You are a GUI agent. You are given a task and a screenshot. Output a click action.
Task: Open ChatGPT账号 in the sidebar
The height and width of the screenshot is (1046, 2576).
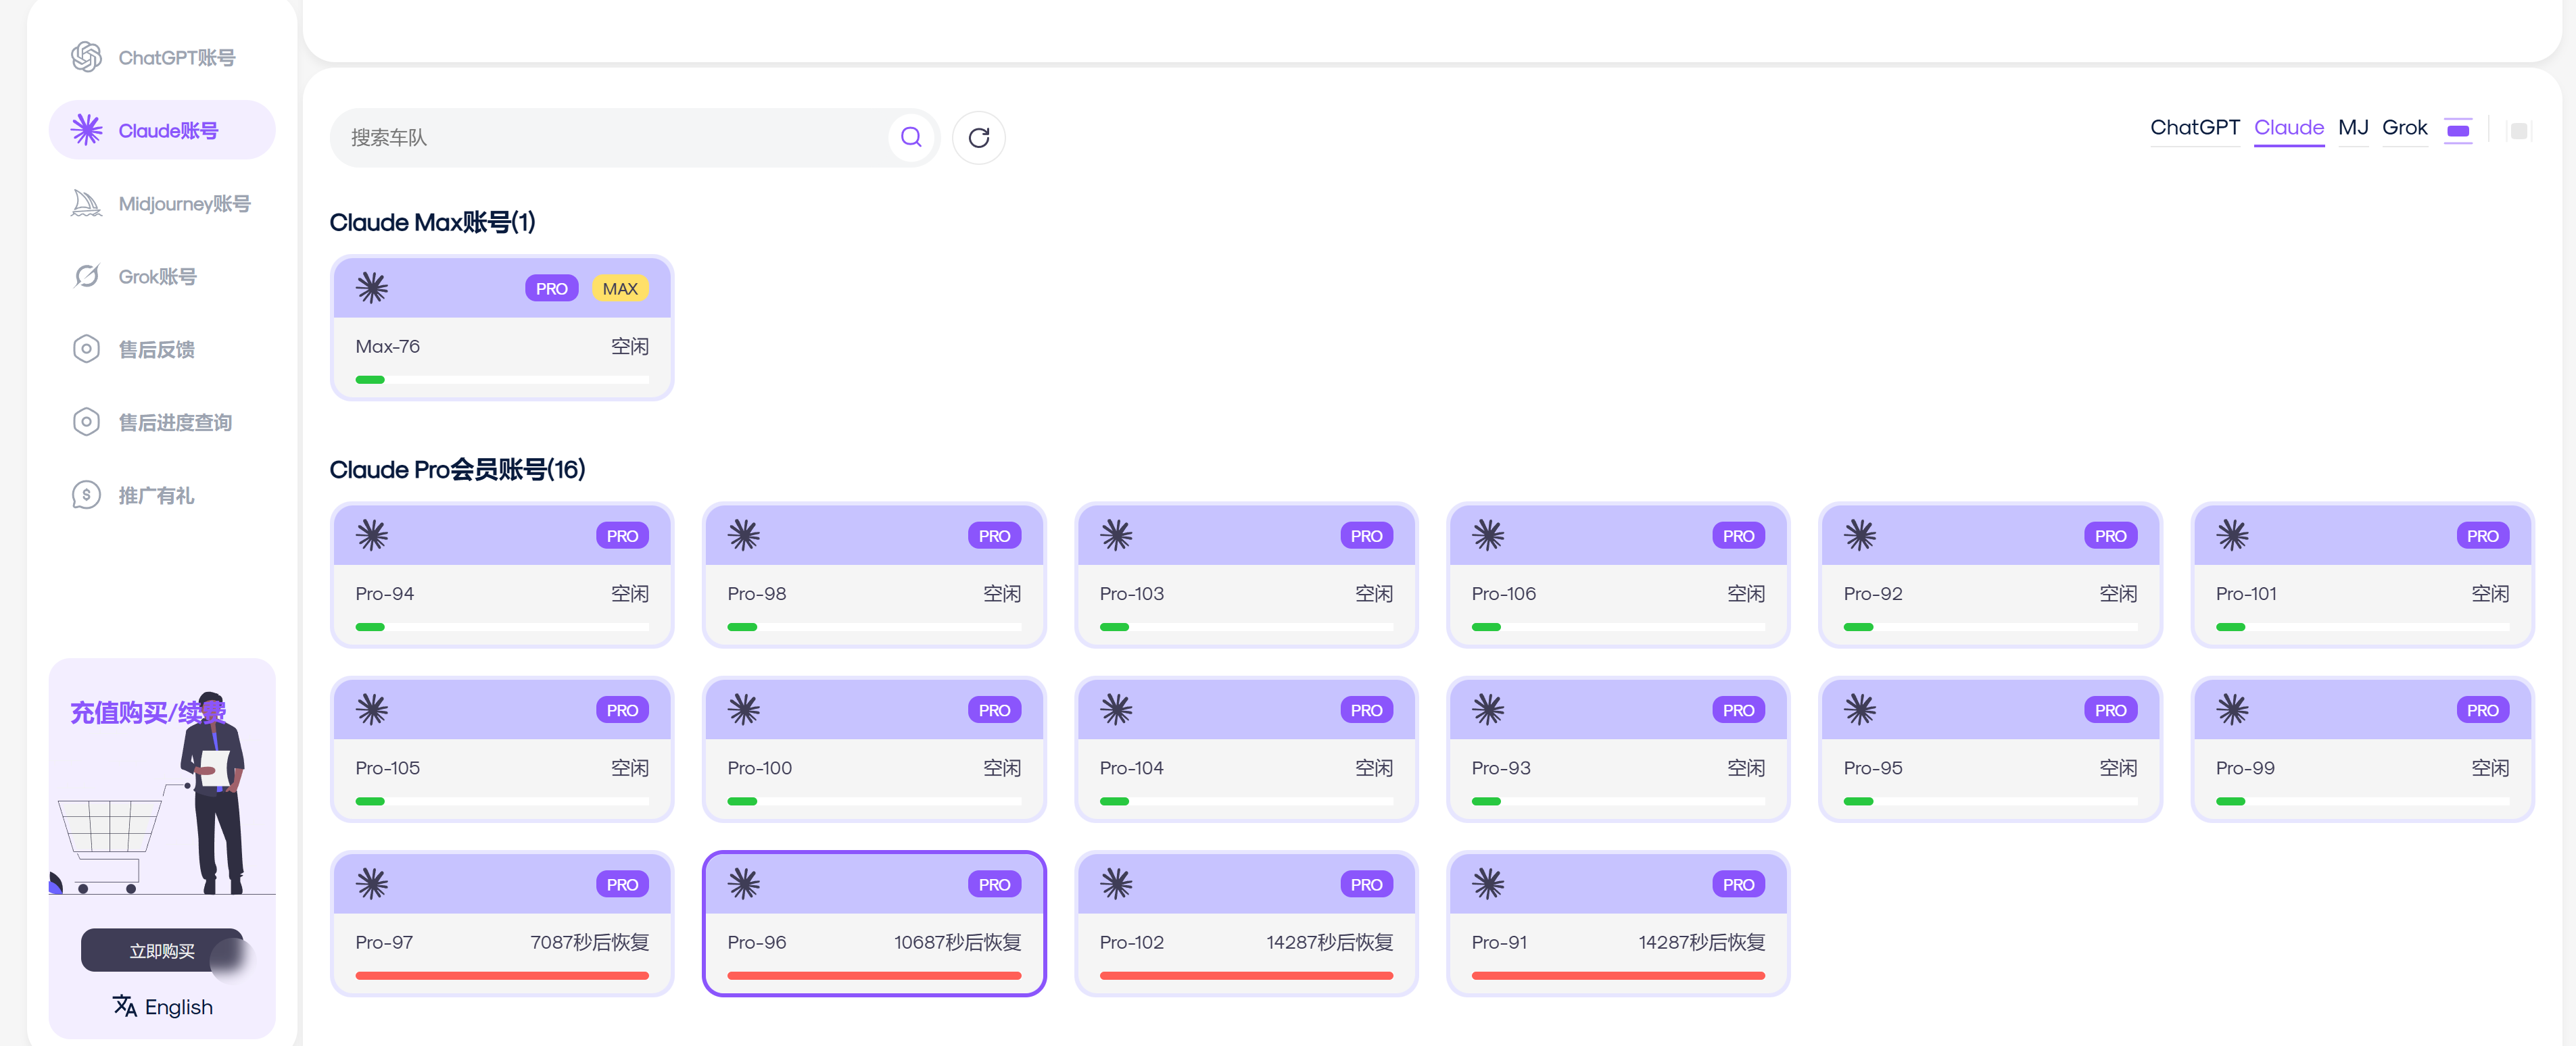click(x=162, y=57)
